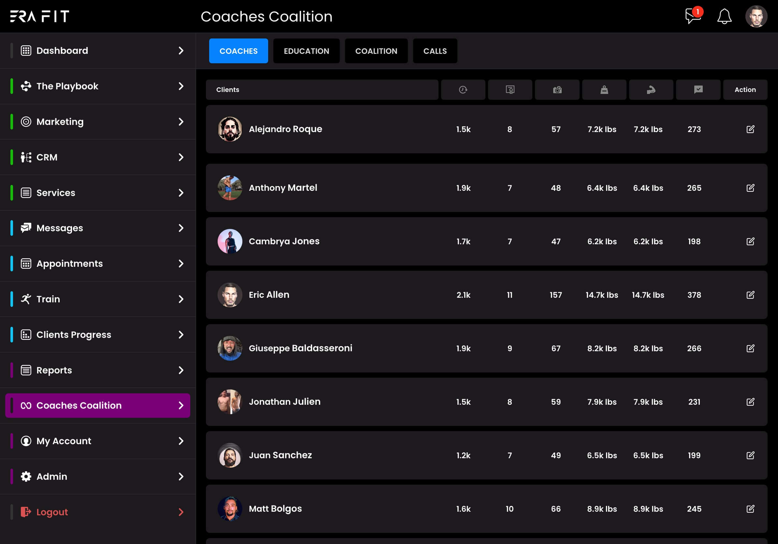Sort by the check message column icon
The image size is (778, 544).
point(698,90)
